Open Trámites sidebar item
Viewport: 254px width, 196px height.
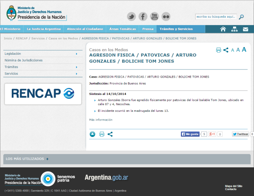pyautogui.click(x=11, y=67)
